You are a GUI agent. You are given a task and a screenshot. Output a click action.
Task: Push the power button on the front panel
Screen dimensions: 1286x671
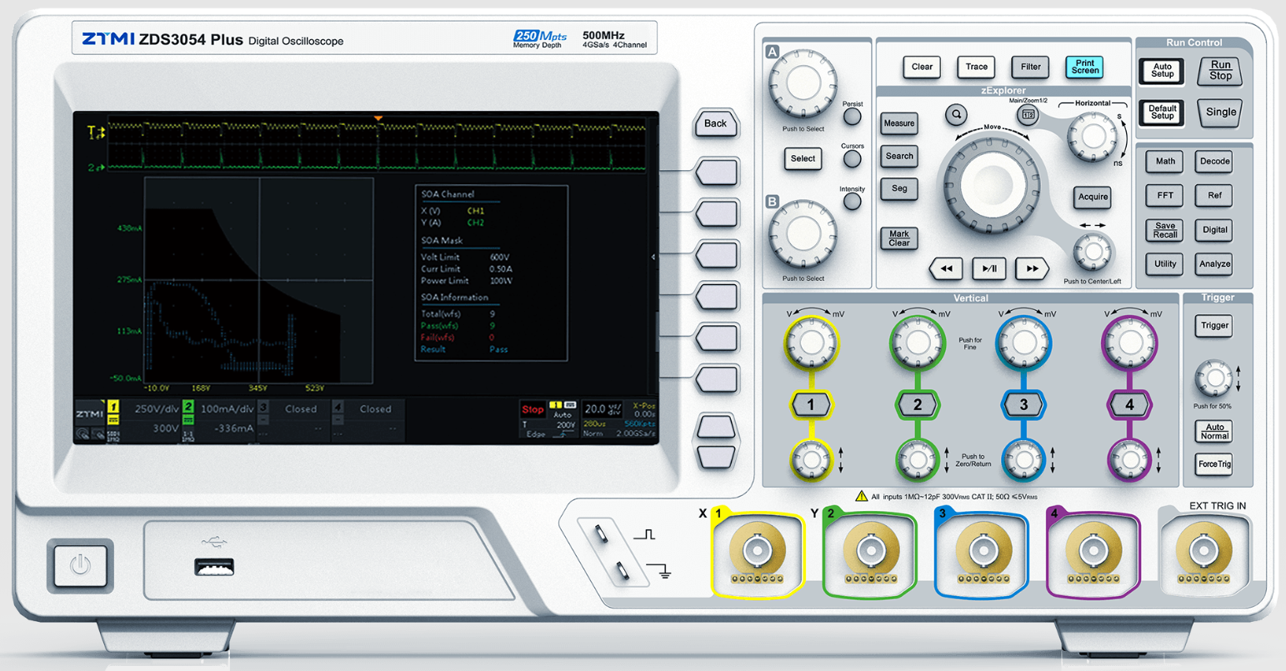(80, 566)
